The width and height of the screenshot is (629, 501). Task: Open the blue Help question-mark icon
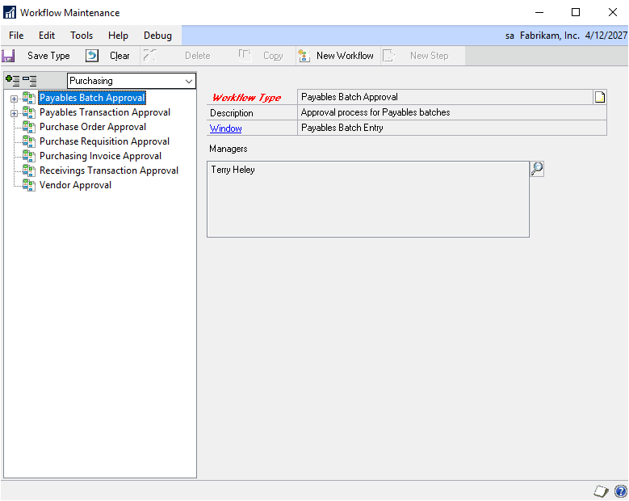(x=621, y=491)
